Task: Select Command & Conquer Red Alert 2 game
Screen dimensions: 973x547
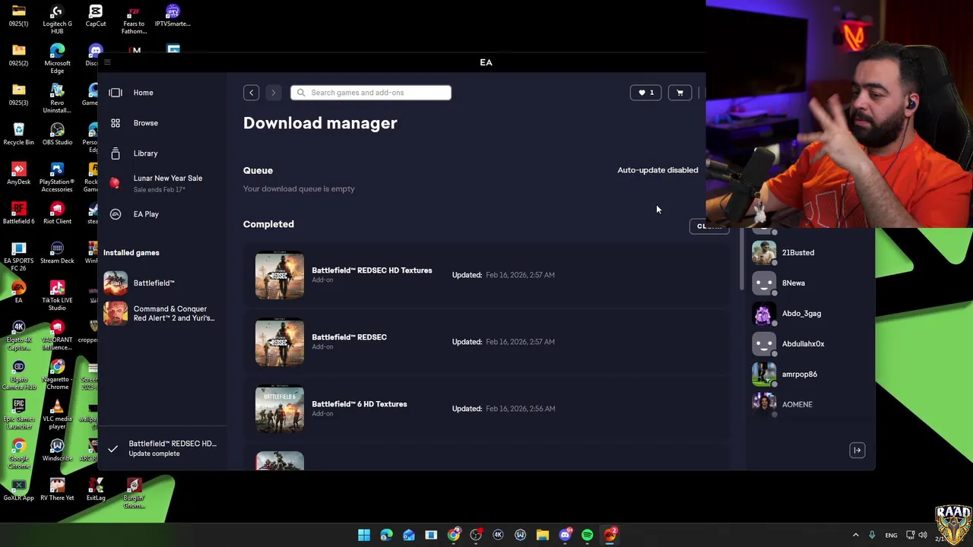Action: 162,313
